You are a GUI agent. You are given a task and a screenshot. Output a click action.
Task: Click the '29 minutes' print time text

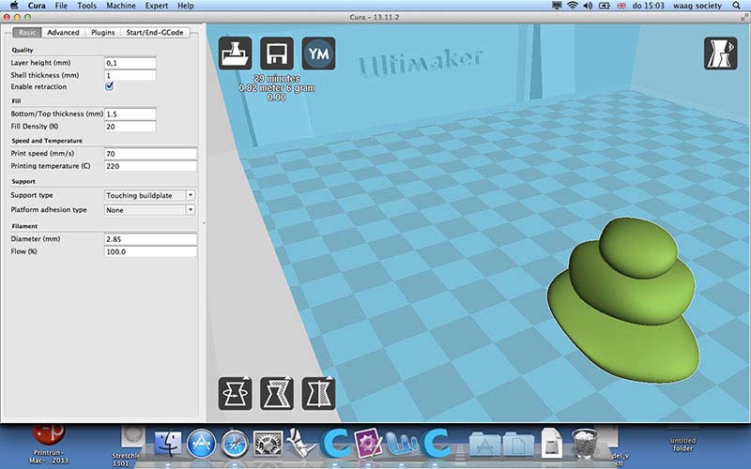pyautogui.click(x=277, y=79)
